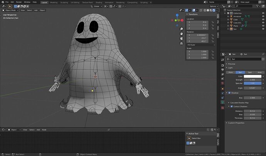Select rendered viewport shading
Screen dimensions: 266x156
coord(214,10)
